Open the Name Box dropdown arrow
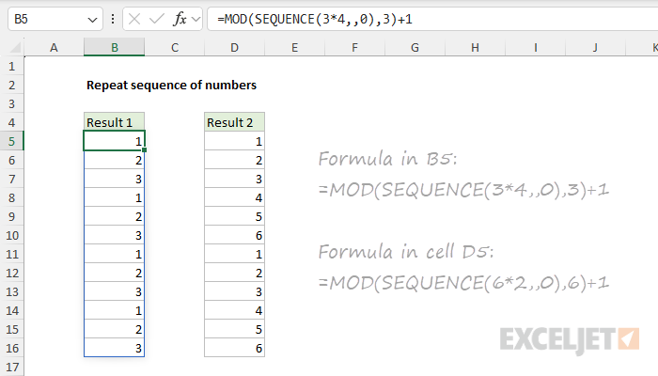The width and height of the screenshot is (658, 376). pos(92,20)
